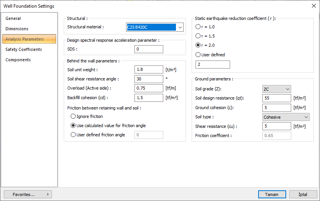Click Backfill cohesion (cd) input
The height and width of the screenshot is (201, 320).
149,98
